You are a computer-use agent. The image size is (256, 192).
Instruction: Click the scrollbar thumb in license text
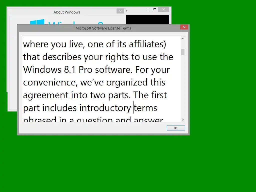click(182, 52)
